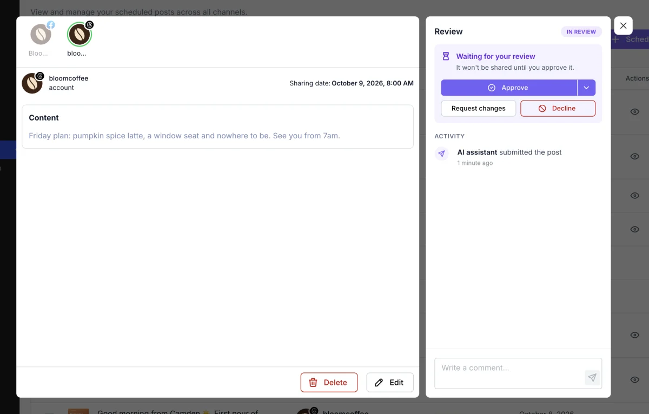
Task: Click the Facebook badge on first channel avatar
Action: pos(51,25)
